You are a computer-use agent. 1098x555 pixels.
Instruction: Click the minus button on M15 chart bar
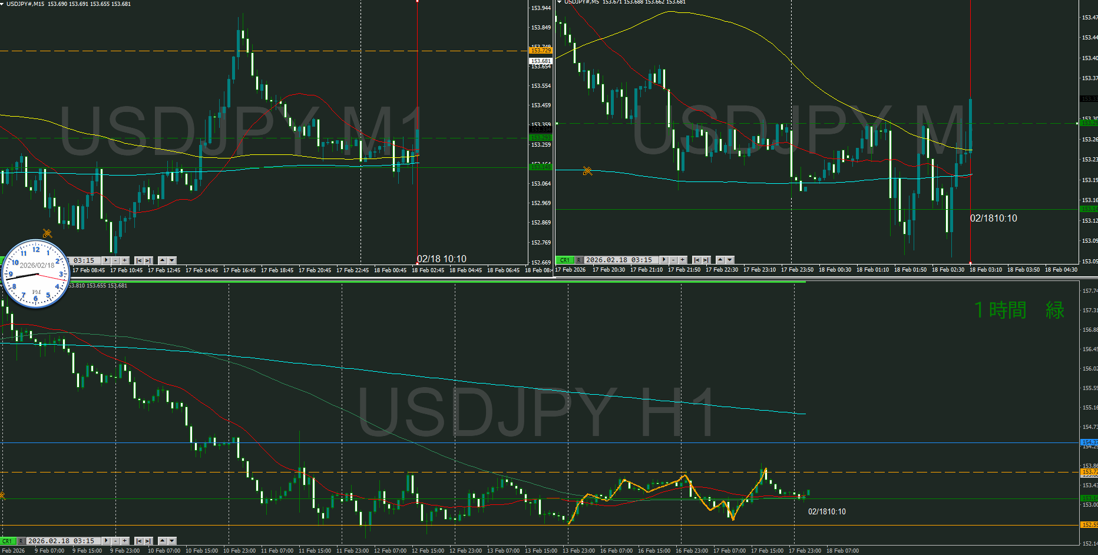pyautogui.click(x=115, y=260)
